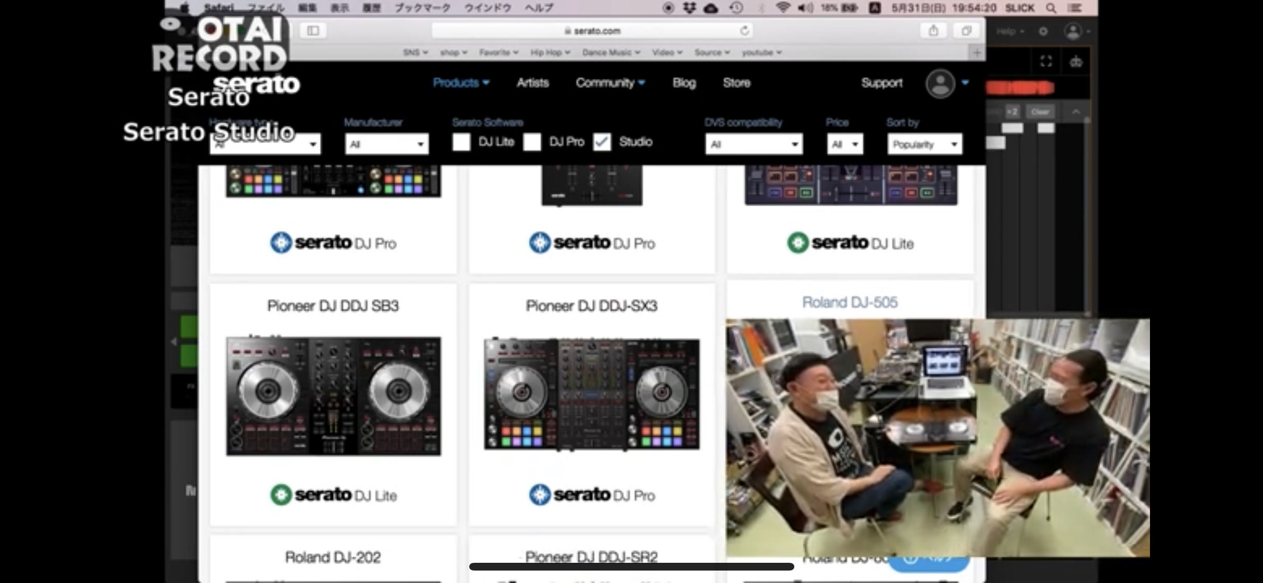The width and height of the screenshot is (1263, 583).
Task: Open the Dance Music bookmarks folder
Action: click(611, 52)
